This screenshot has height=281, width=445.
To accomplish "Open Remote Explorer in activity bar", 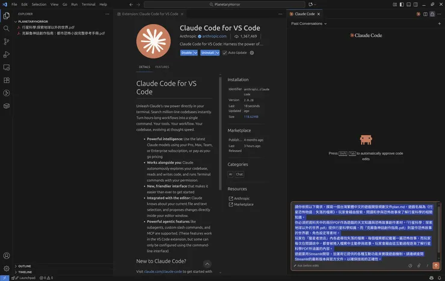I will point(6,67).
